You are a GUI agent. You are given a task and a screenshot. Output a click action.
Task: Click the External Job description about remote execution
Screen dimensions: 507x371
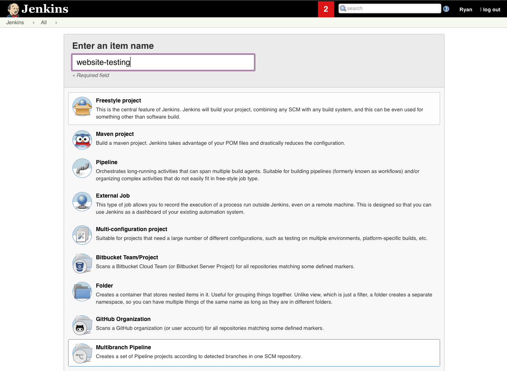(264, 208)
